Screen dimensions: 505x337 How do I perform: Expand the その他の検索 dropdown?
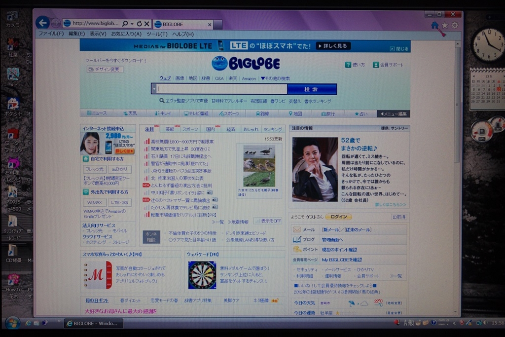(275, 78)
